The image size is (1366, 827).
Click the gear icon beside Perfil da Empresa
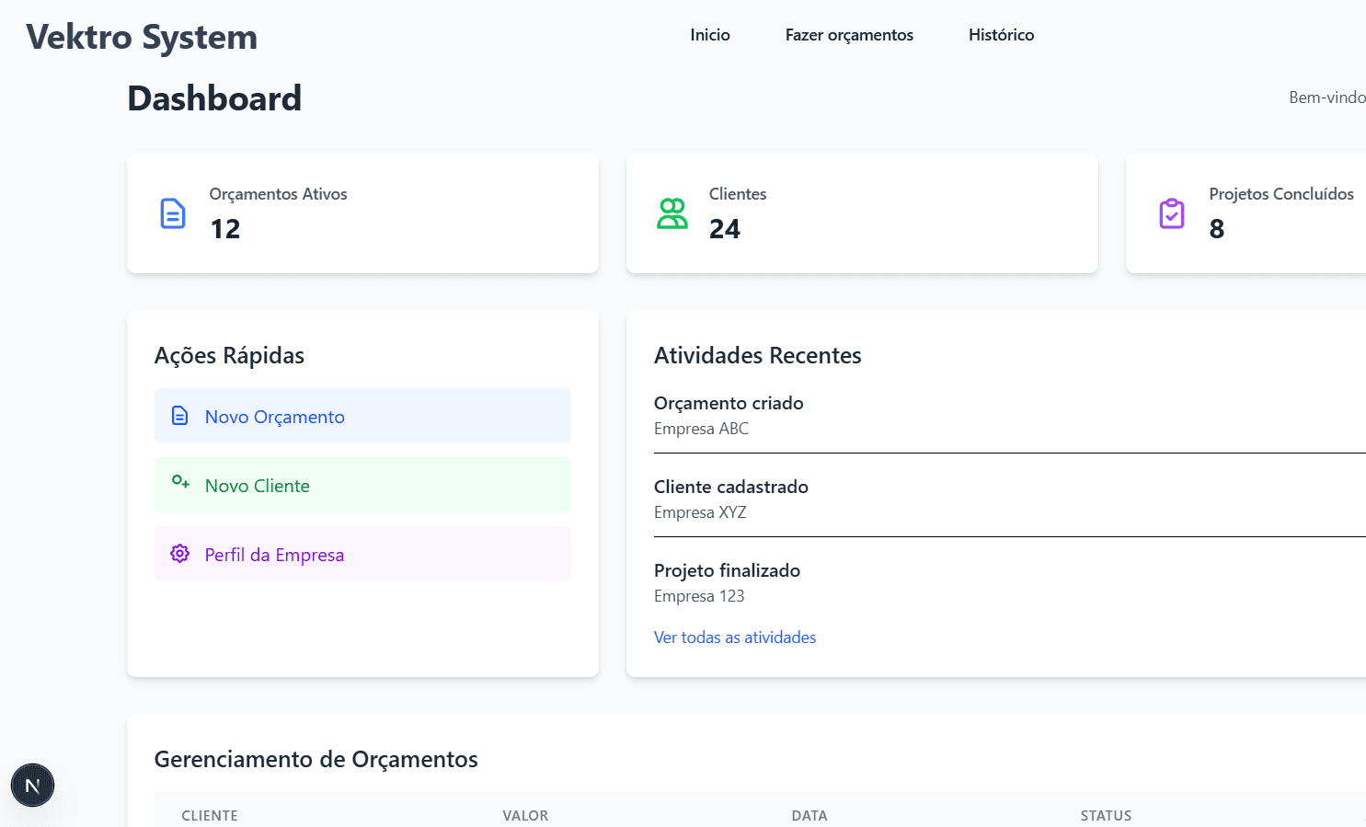(x=180, y=554)
